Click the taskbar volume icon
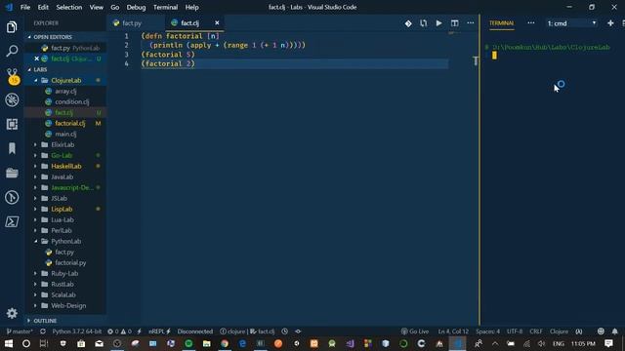Screen dimensions: 625x351 [x=541, y=343]
